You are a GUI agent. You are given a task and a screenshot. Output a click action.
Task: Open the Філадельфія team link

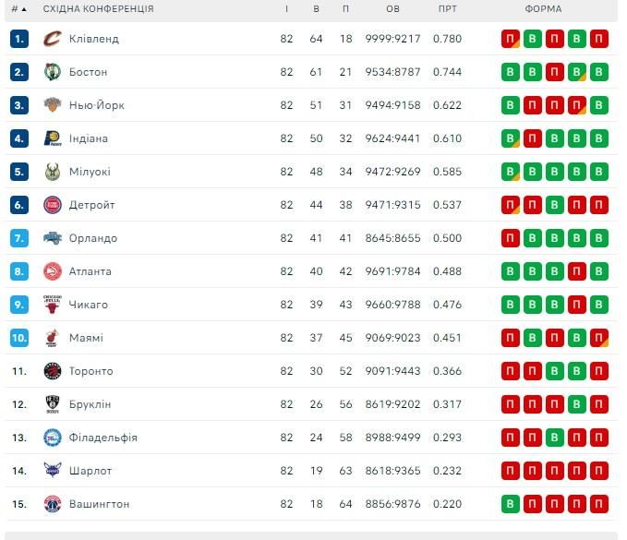pyautogui.click(x=103, y=438)
